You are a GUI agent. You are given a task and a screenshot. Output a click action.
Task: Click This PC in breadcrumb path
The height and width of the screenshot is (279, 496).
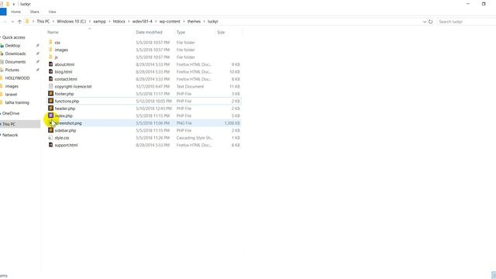(43, 22)
